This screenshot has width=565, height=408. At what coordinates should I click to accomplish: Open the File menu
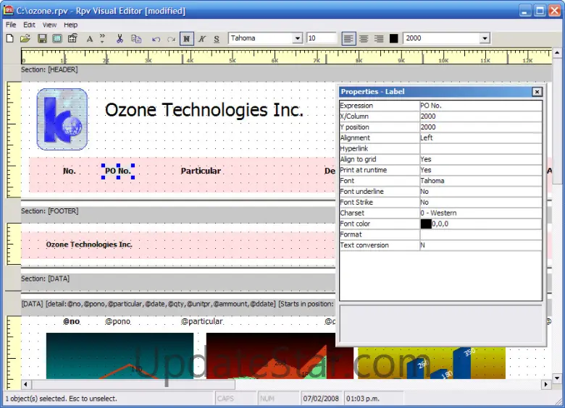(x=11, y=25)
